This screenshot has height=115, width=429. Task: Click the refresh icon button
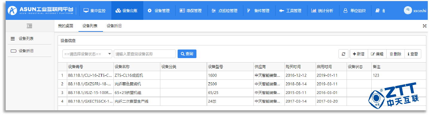(x=343, y=54)
